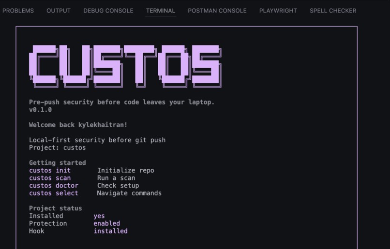
Task: Click the 'Run a scan' description
Action: 116,178
